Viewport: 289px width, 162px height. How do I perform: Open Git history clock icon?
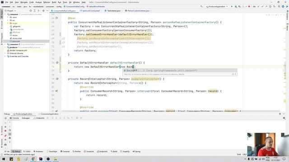(270, 6)
